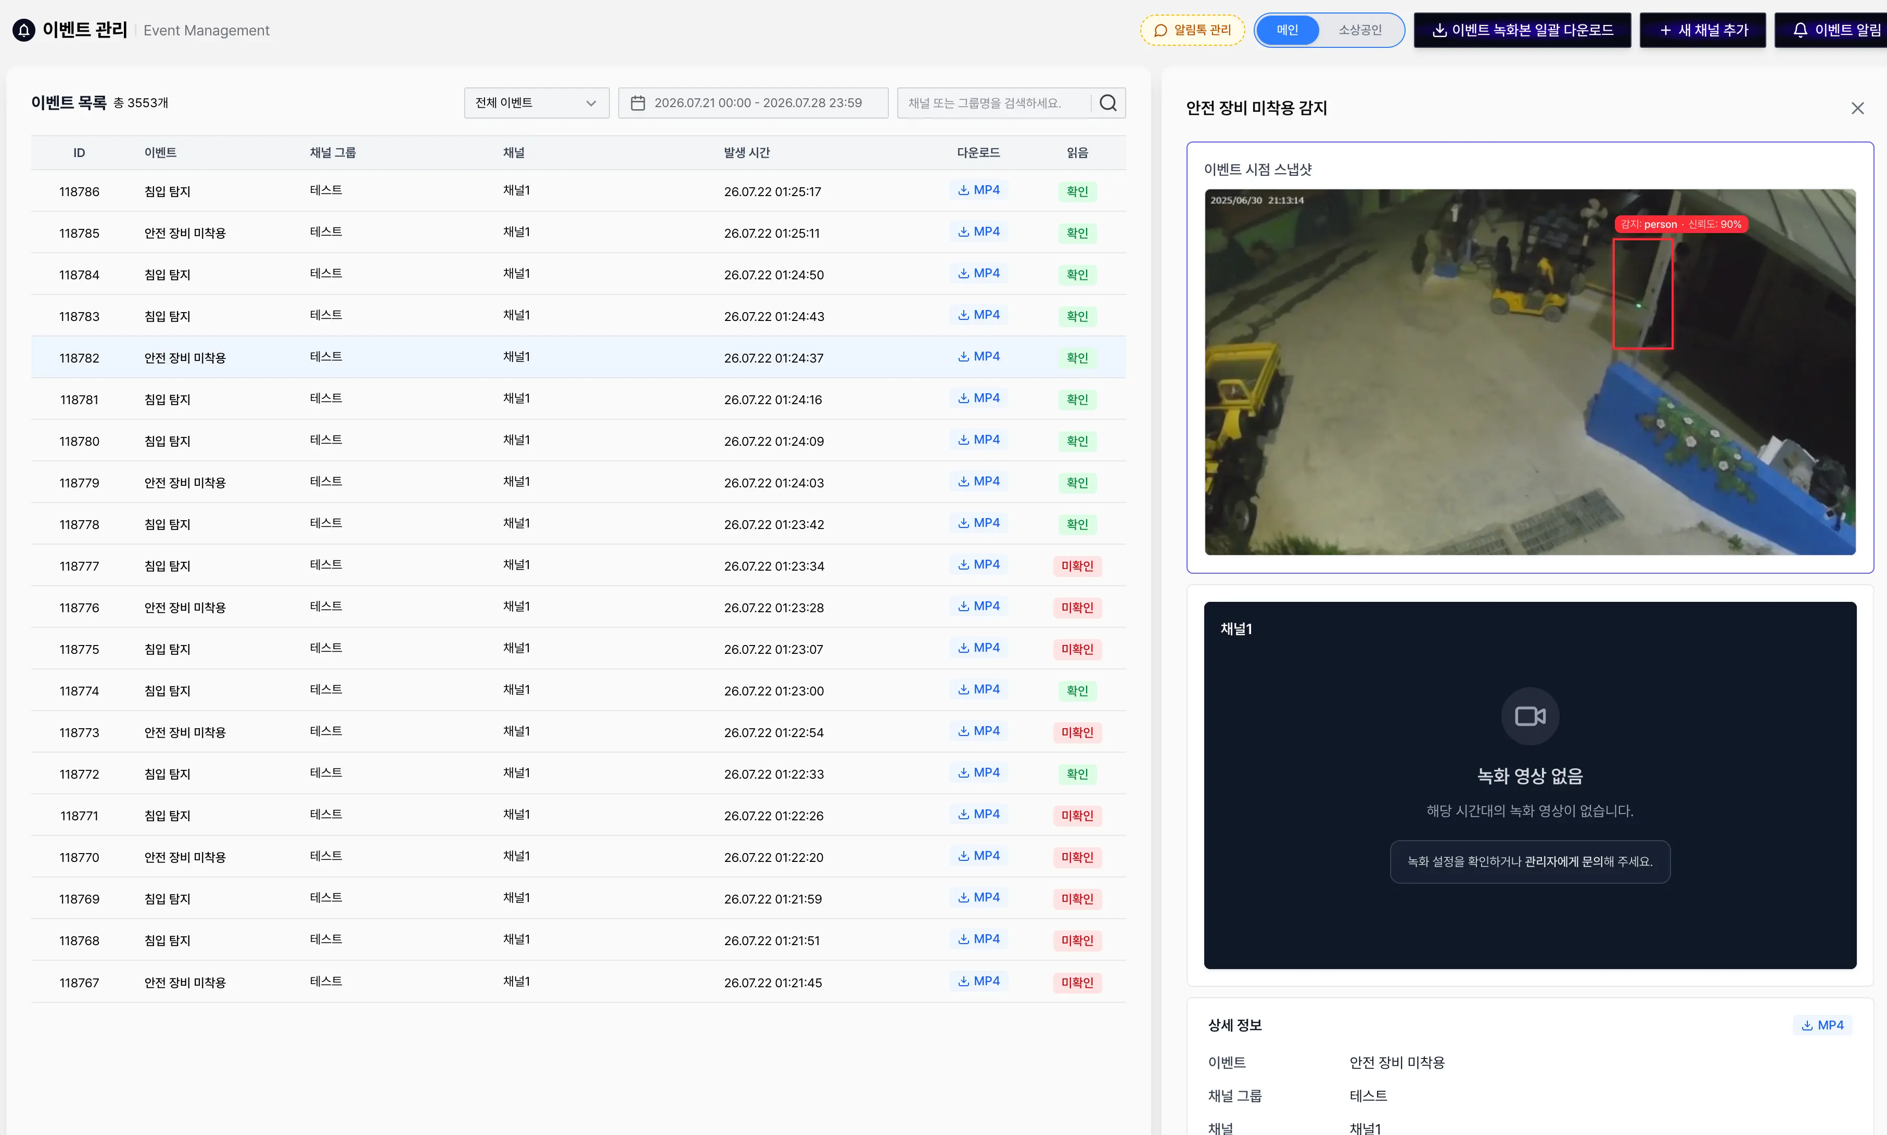Click 이벤트 녹화본 일괄 다운로드 button
Image resolution: width=1887 pixels, height=1135 pixels.
click(x=1522, y=30)
